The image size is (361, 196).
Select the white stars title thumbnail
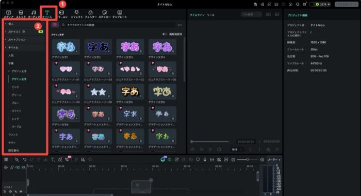tap(98, 92)
